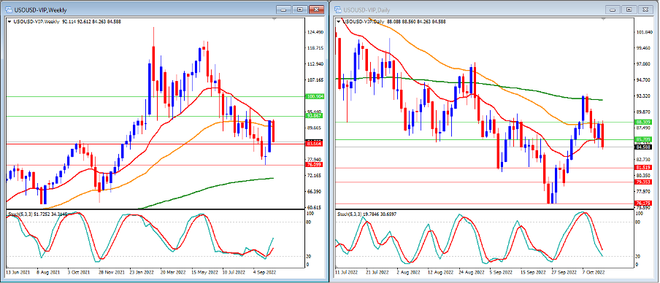Click the 15 Sep 2022 date label
This screenshot has width=660, height=283.
[x=533, y=272]
